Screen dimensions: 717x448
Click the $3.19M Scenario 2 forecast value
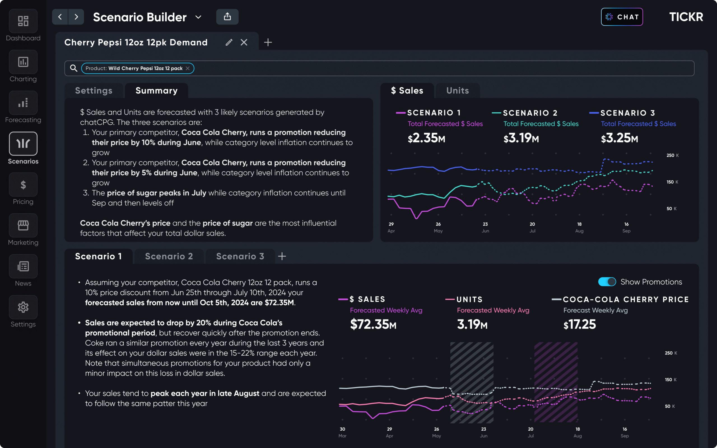coord(521,138)
